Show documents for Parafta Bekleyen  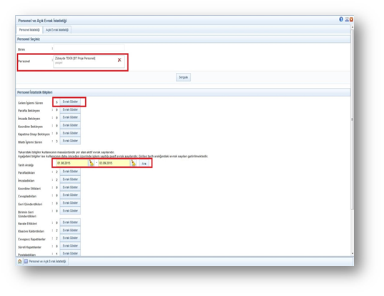[x=70, y=109]
